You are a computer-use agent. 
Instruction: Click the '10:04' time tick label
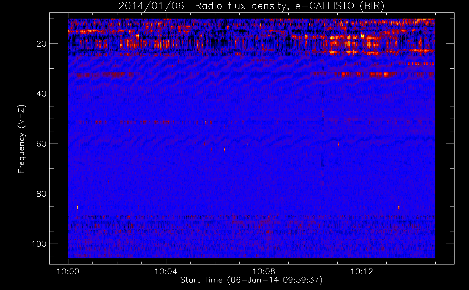(166, 272)
